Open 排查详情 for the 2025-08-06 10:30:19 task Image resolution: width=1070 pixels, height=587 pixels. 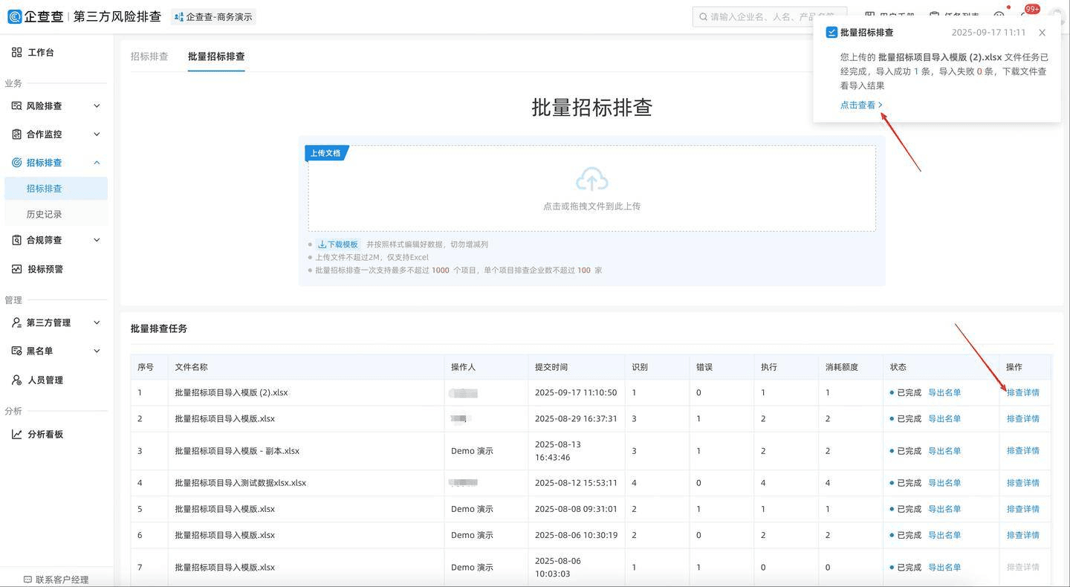pyautogui.click(x=1023, y=535)
